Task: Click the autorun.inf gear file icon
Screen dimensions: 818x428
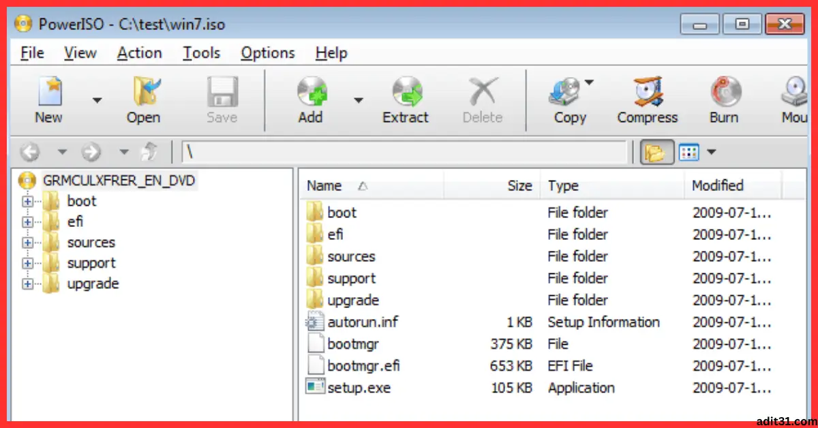Action: coord(315,322)
